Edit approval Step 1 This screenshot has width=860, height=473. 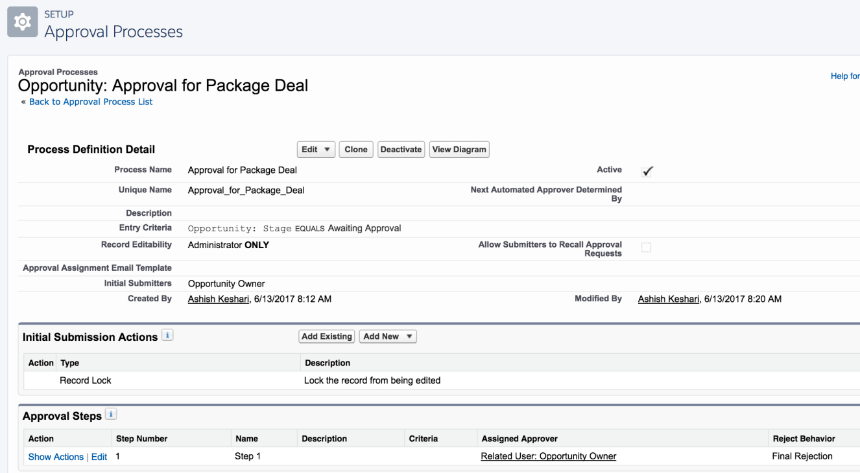99,457
